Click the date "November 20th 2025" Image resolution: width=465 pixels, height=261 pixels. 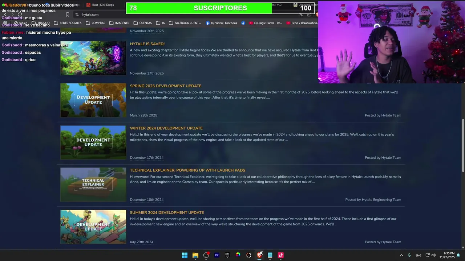[147, 31]
